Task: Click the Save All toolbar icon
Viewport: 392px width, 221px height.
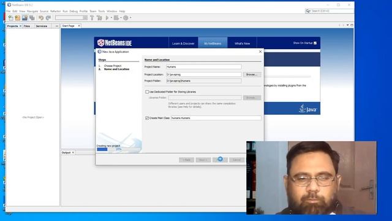Action: [32, 18]
